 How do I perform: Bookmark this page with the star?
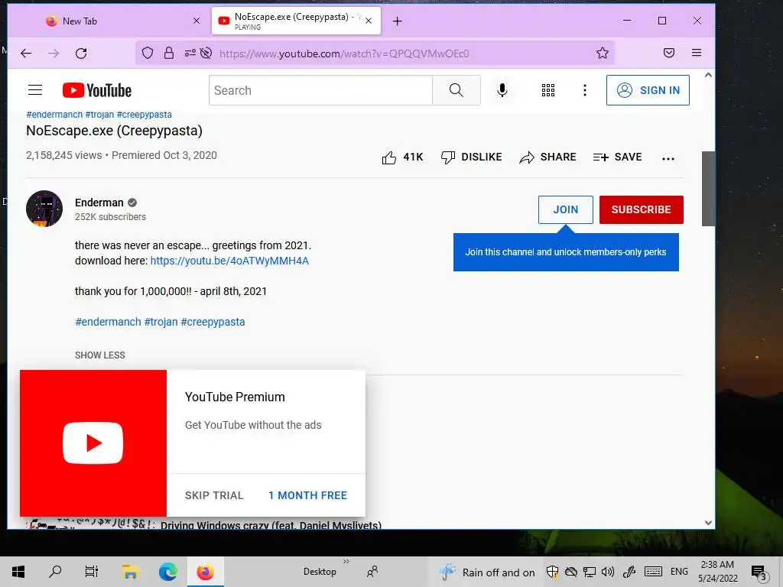603,53
